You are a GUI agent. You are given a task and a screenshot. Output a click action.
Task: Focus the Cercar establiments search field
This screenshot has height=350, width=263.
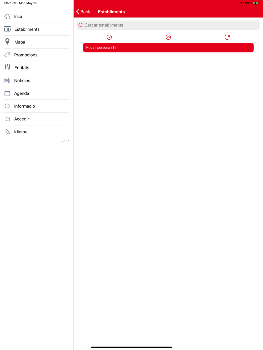click(x=168, y=25)
